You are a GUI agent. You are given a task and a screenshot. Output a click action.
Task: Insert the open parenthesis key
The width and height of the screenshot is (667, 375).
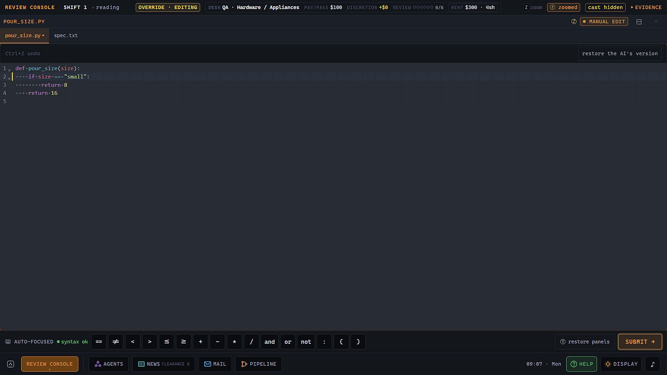341,342
